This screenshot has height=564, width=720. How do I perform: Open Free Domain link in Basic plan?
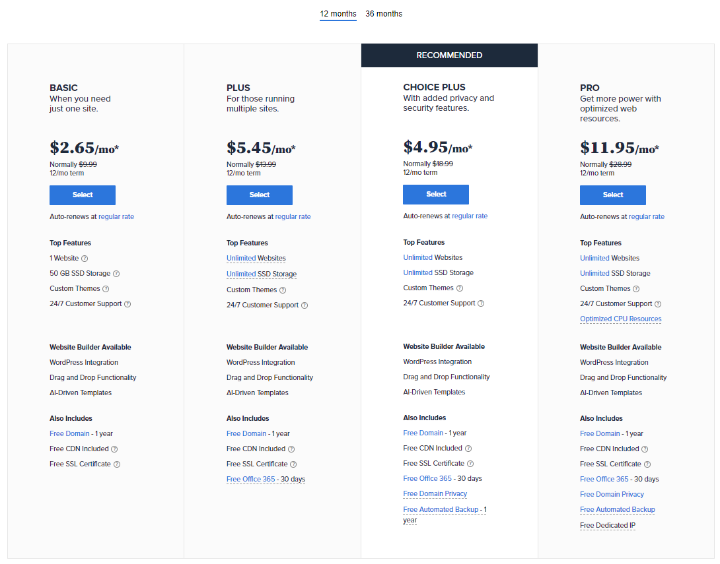(70, 434)
